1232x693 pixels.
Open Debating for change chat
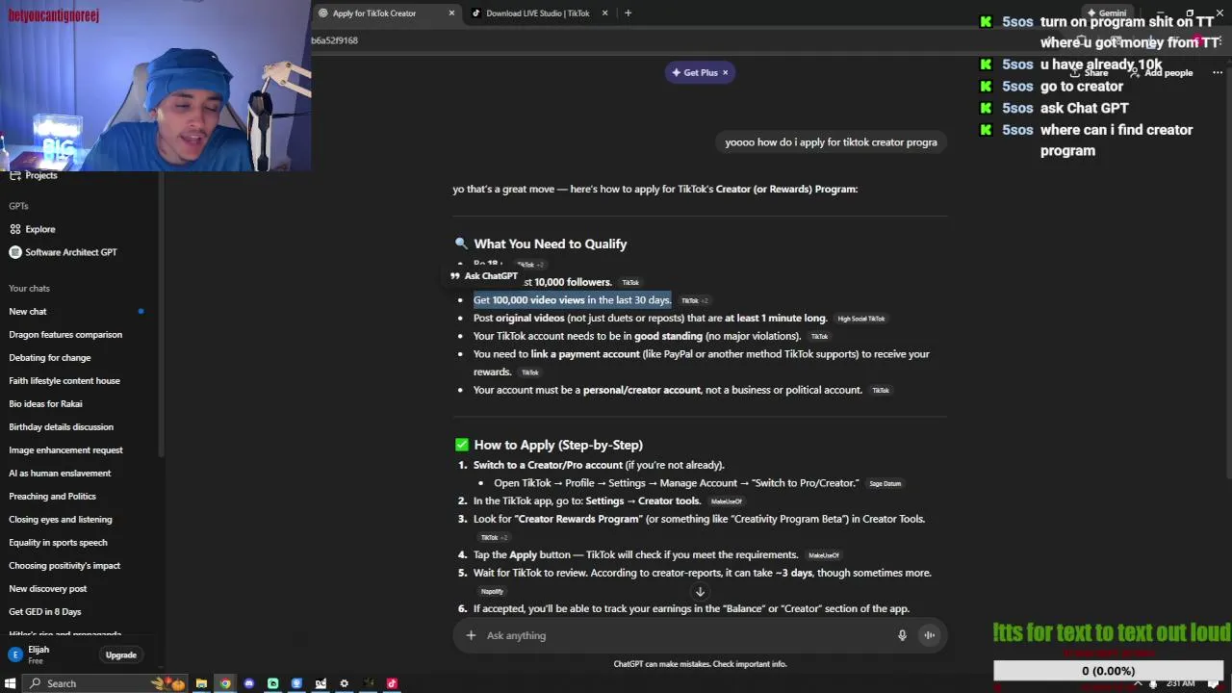tap(50, 358)
